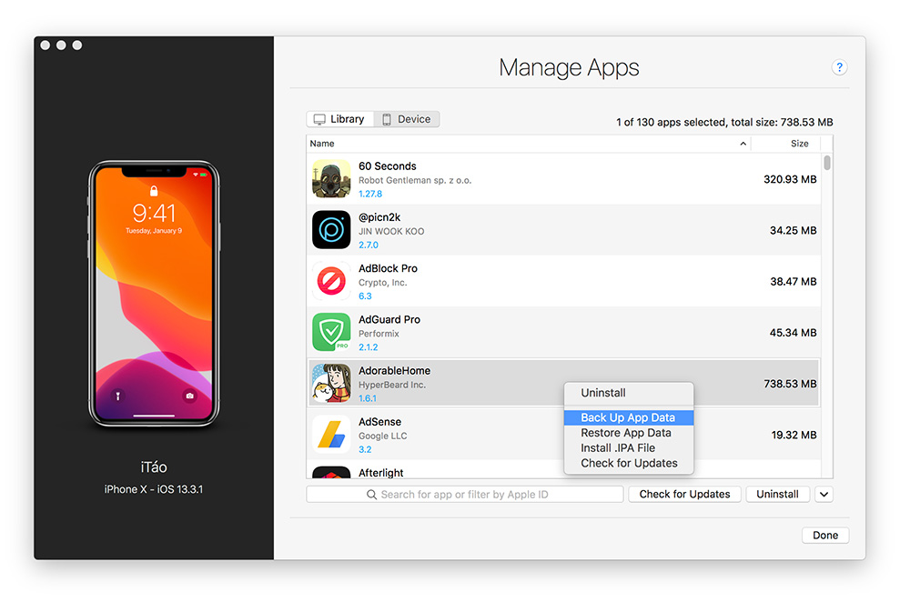Focus the app search field
This screenshot has width=910, height=602.
coord(465,494)
